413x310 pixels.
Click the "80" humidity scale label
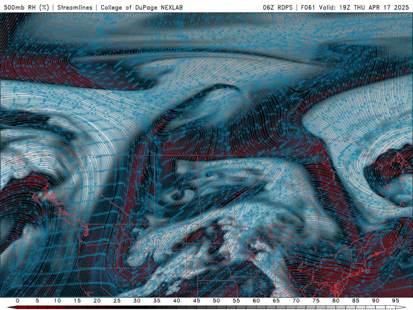point(336,301)
